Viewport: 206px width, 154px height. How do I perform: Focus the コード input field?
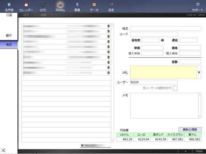tap(154, 34)
